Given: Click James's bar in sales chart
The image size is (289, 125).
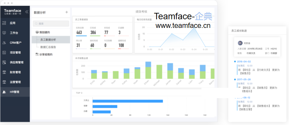Looking at the screenshot, I should [x=170, y=71].
